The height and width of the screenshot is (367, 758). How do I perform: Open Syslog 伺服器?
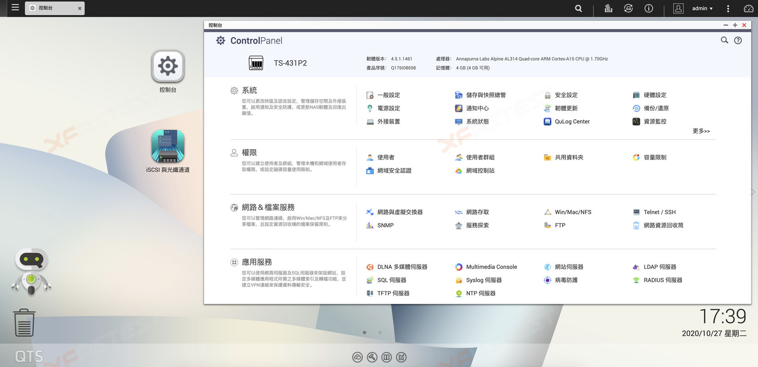click(478, 280)
